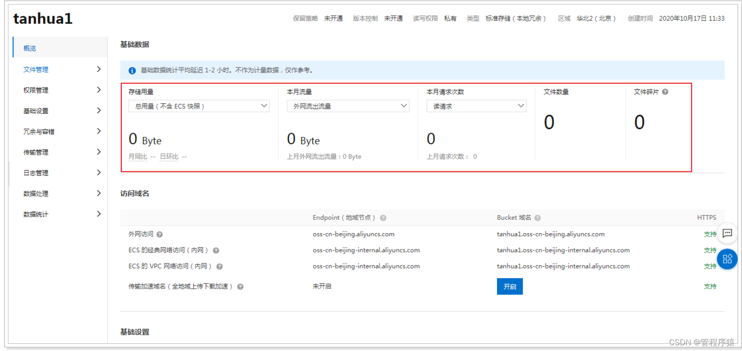Click endpoint in ECS 的经典网络访问 row

tap(366, 250)
